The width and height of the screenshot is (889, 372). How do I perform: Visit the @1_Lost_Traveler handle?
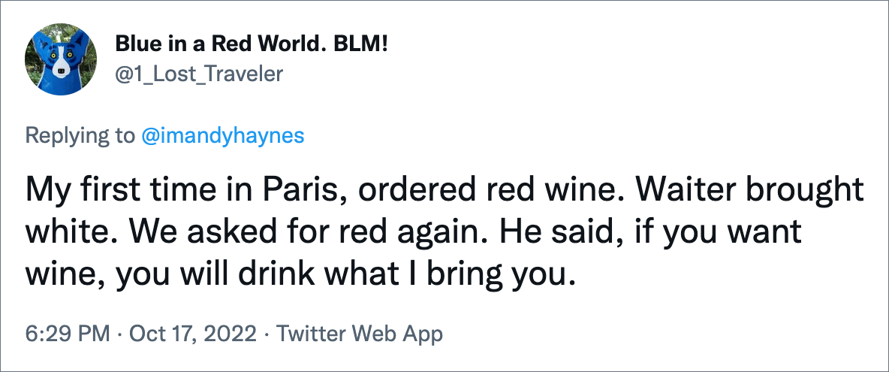tap(198, 74)
